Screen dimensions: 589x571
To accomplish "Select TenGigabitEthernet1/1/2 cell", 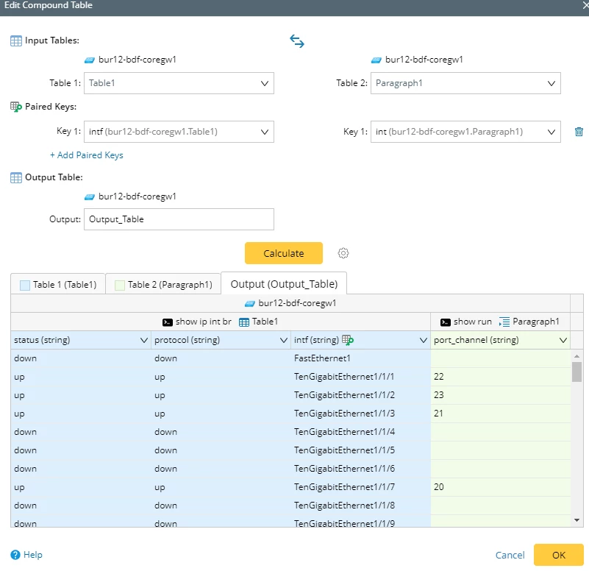I will pos(360,395).
